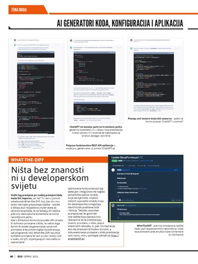Click the ChatGPT reply icon in the REST API screenshot
198x264 pixels.
click(x=15, y=45)
